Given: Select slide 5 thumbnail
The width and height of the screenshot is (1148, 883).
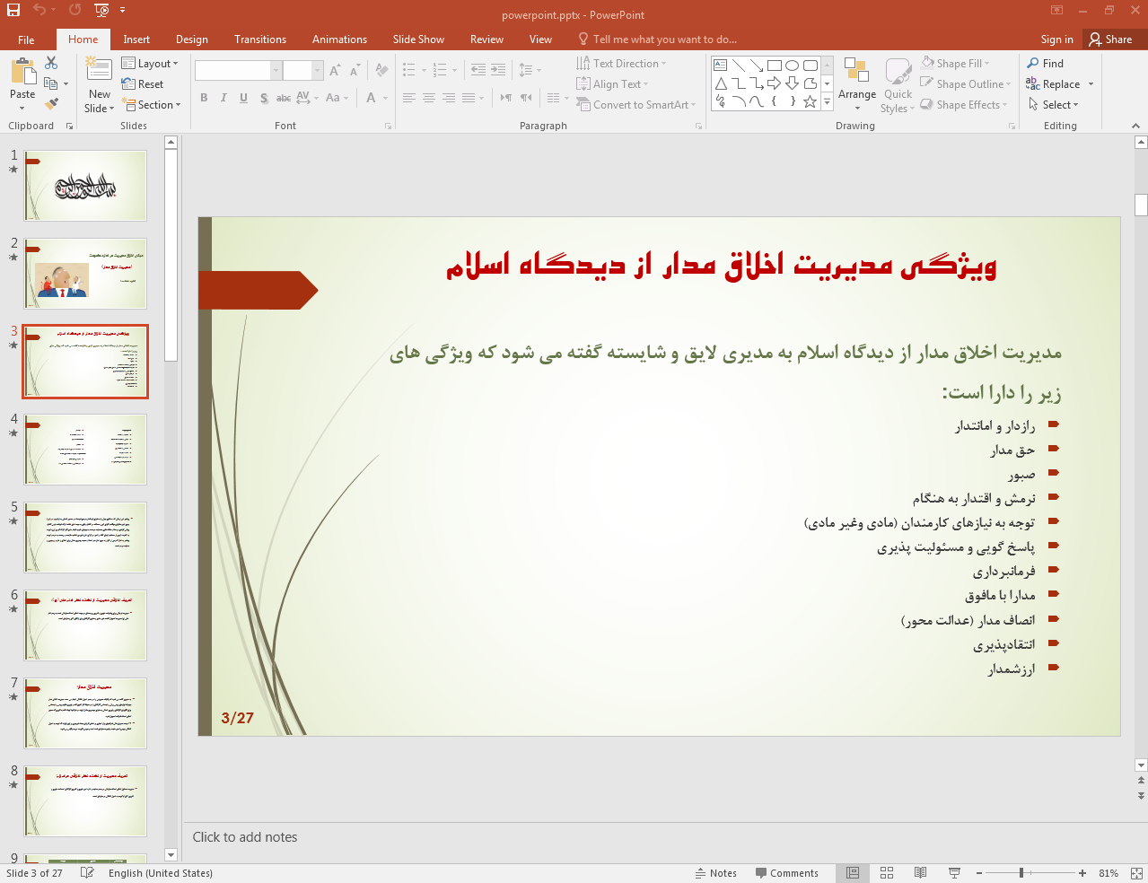Looking at the screenshot, I should coord(85,538).
